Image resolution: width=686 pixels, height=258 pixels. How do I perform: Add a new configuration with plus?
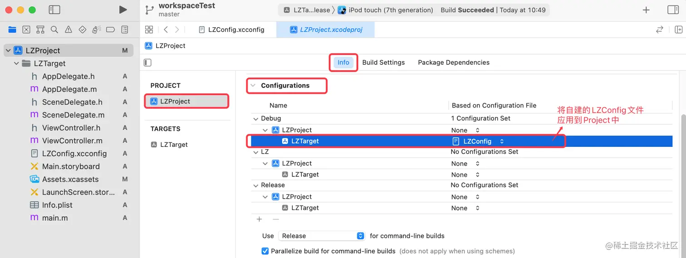coord(259,219)
